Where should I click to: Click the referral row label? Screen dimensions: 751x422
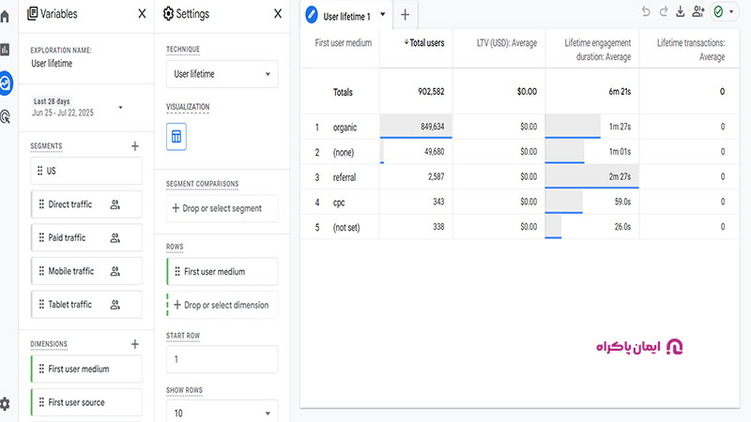[x=345, y=177]
